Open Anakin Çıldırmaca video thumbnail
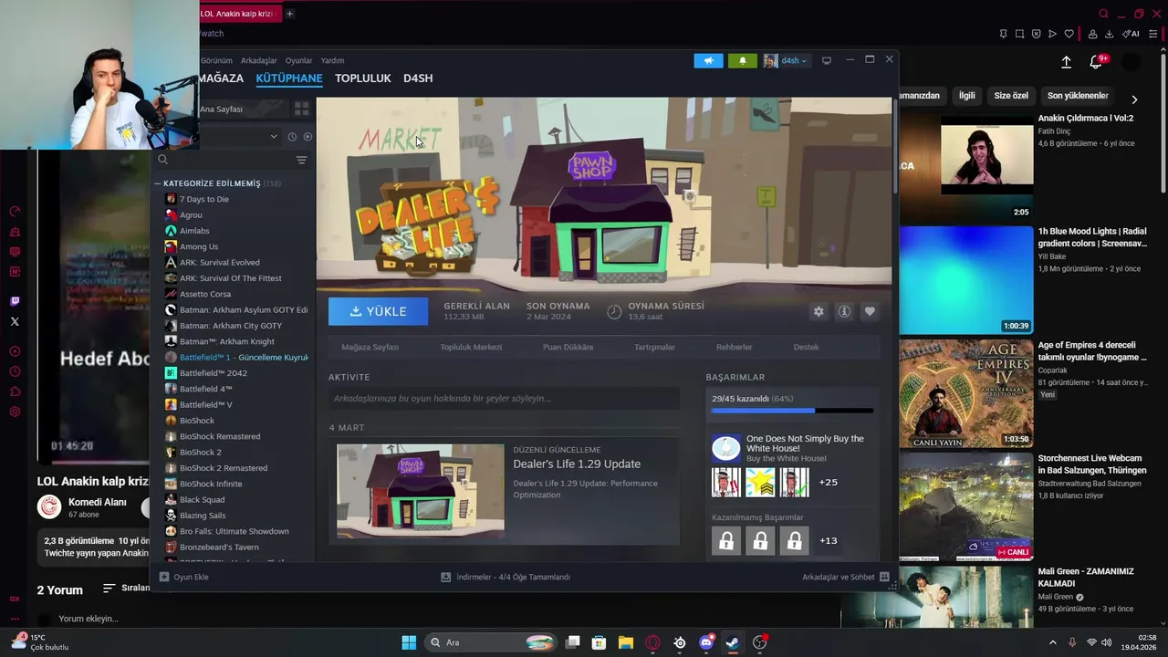Viewport: 1168px width, 657px height. (x=966, y=166)
